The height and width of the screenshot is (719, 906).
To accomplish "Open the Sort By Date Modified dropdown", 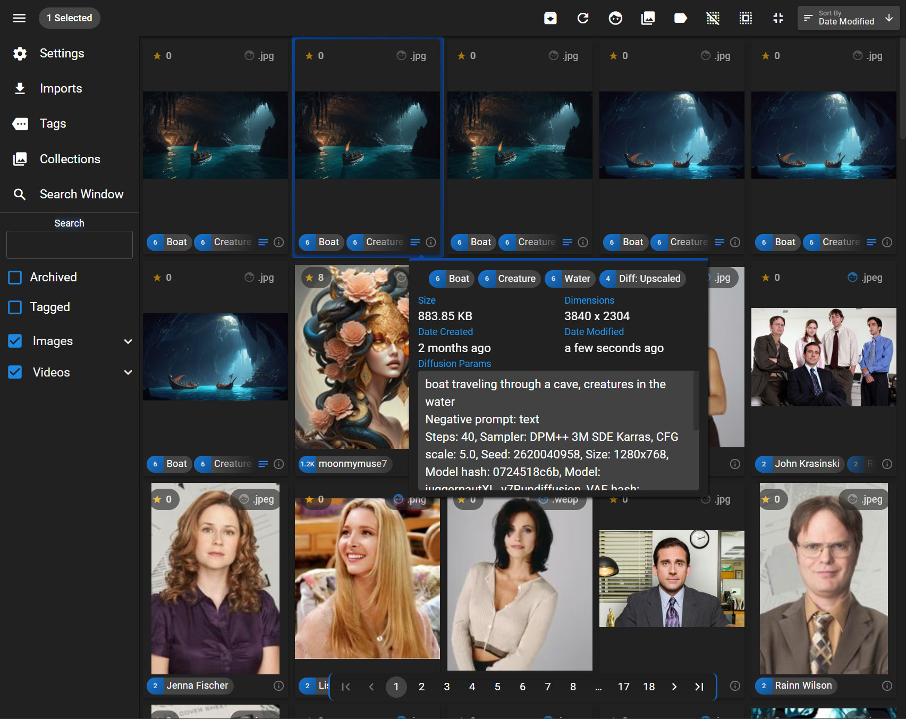I will point(848,18).
